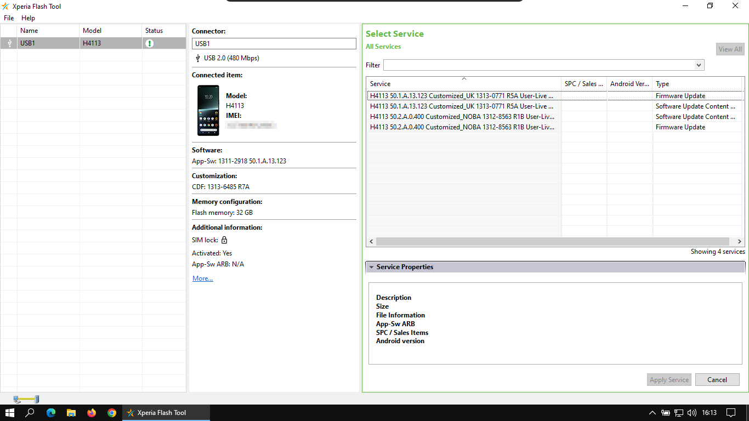Click the connection status icon in status bar
Viewport: 749px width, 421px height.
[x=26, y=399]
